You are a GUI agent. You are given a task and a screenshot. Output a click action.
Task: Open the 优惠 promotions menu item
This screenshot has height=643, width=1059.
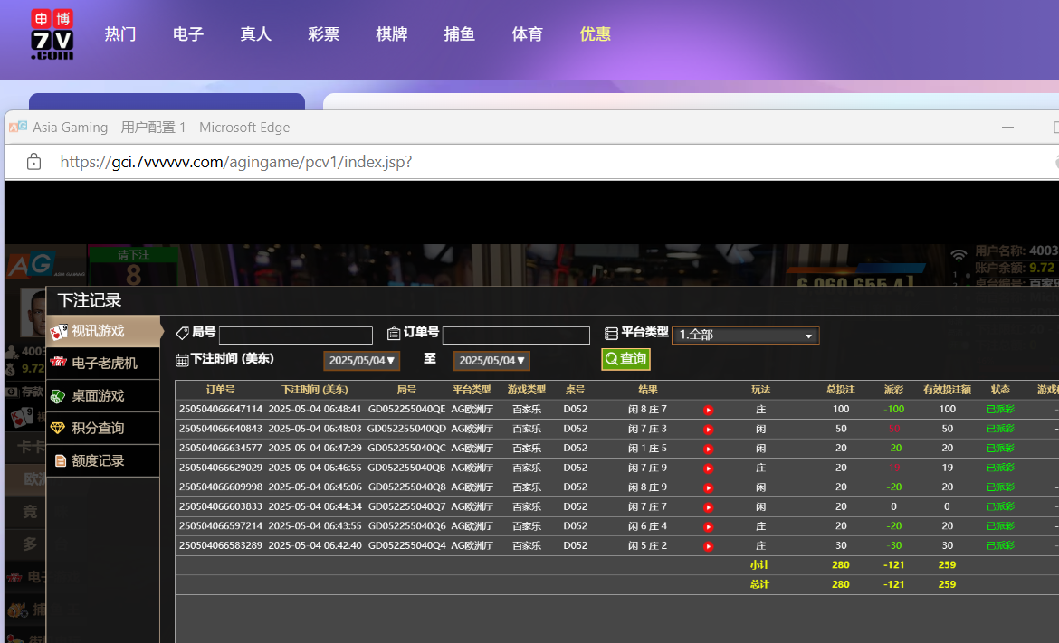pos(595,34)
